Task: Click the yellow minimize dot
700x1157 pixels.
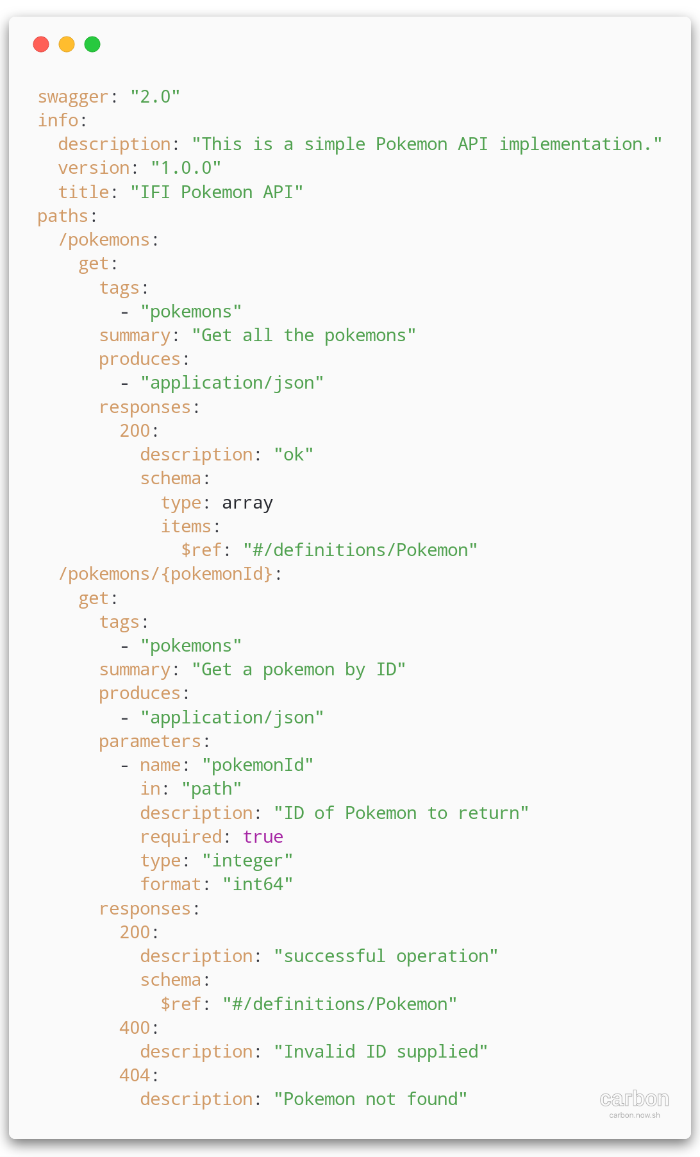Action: (67, 44)
